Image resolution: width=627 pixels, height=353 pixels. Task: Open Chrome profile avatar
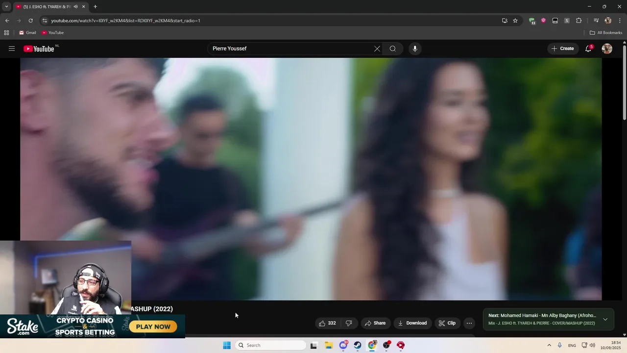pos(608,21)
